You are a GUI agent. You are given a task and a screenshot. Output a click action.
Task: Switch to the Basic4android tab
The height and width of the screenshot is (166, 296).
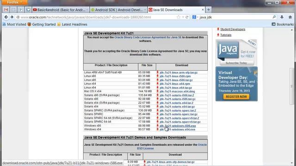tap(61, 10)
